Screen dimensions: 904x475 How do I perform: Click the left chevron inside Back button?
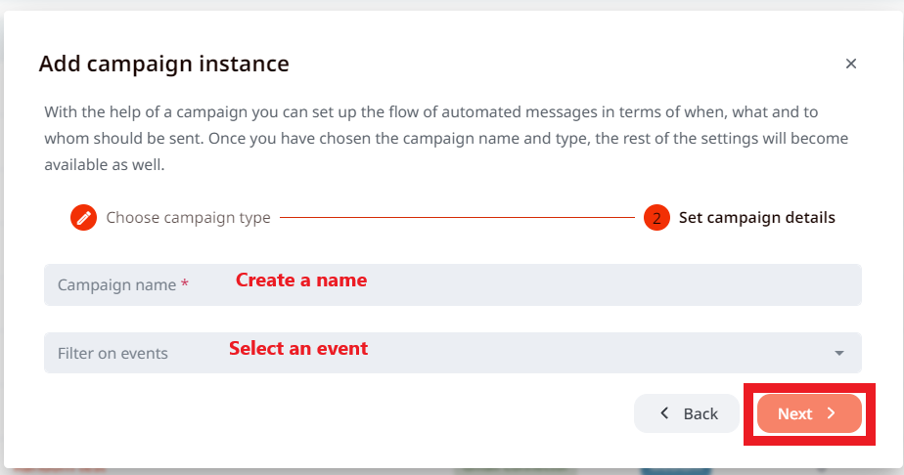click(x=665, y=413)
